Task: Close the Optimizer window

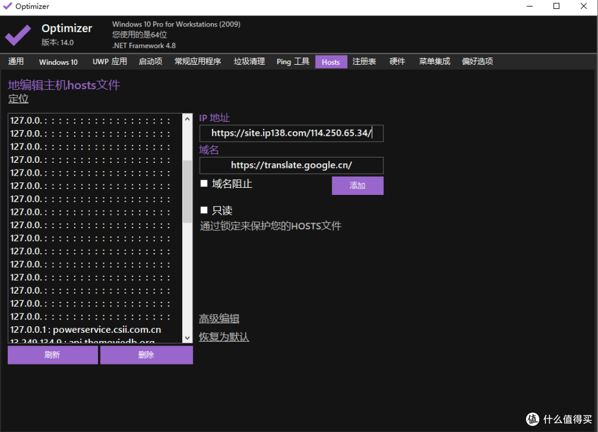Action: click(584, 6)
